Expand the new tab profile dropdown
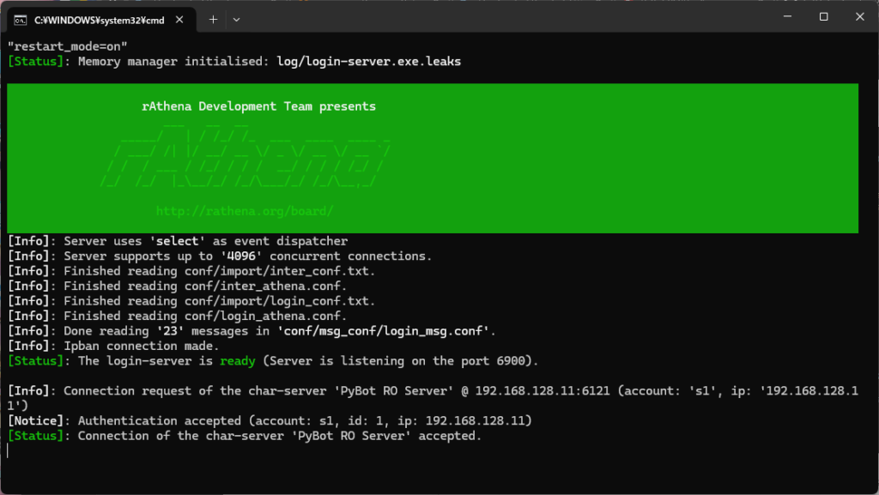This screenshot has width=879, height=495. pos(237,18)
